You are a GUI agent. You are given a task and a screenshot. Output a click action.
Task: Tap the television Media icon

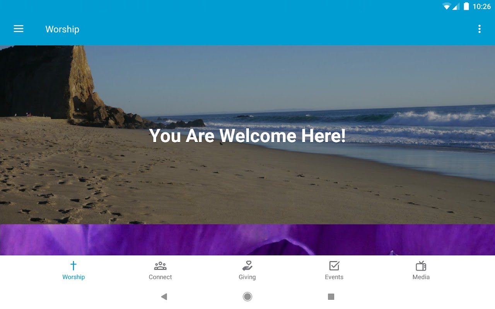click(x=421, y=266)
